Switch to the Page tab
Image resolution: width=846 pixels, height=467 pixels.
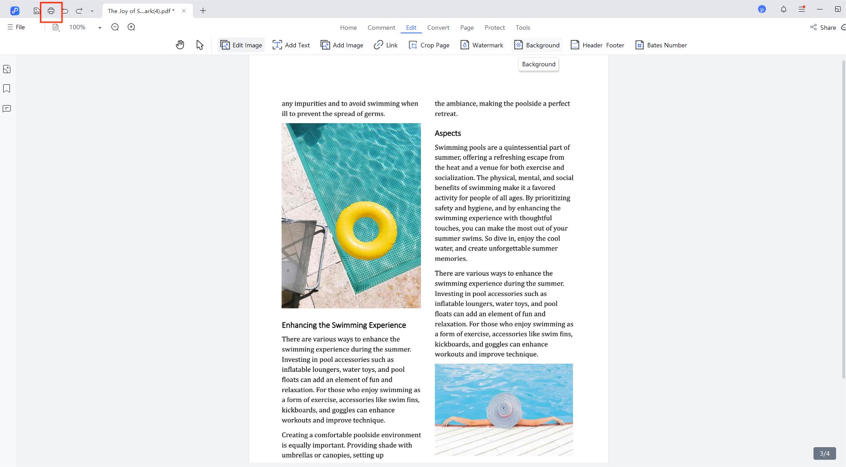coord(467,28)
